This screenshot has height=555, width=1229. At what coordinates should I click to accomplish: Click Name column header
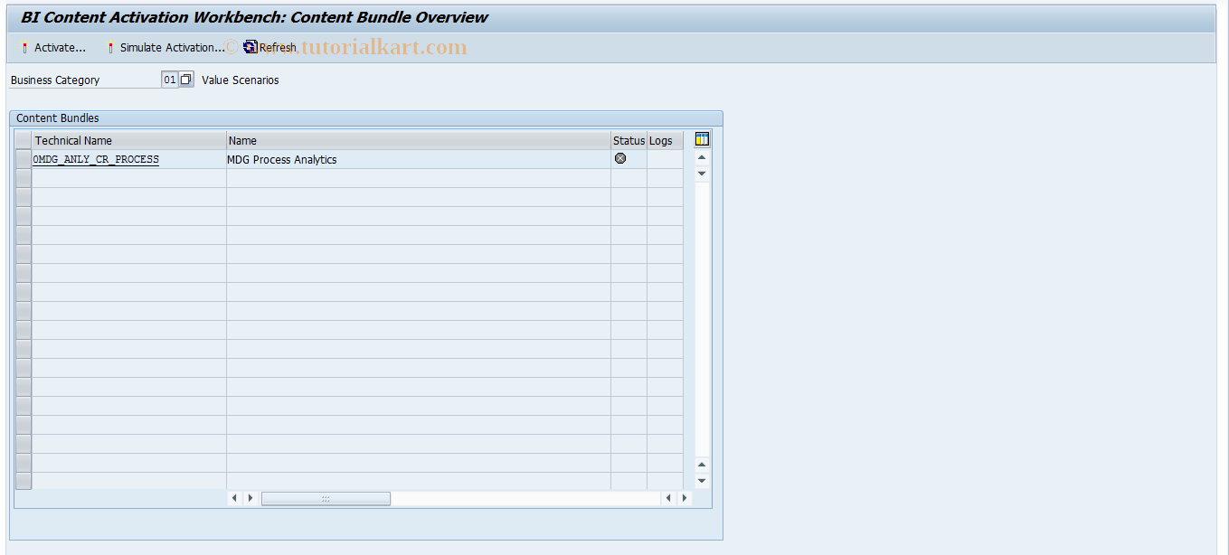tap(418, 140)
